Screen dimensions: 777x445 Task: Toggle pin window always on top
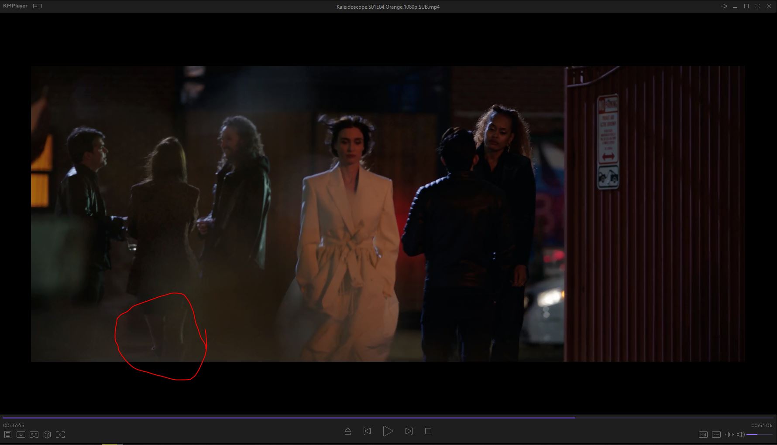(724, 6)
